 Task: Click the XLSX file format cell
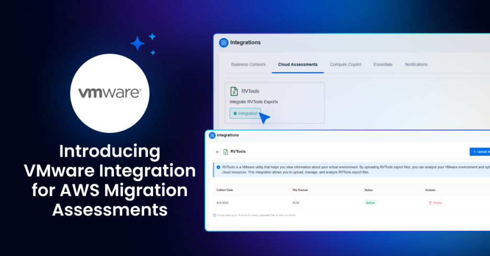(296, 203)
